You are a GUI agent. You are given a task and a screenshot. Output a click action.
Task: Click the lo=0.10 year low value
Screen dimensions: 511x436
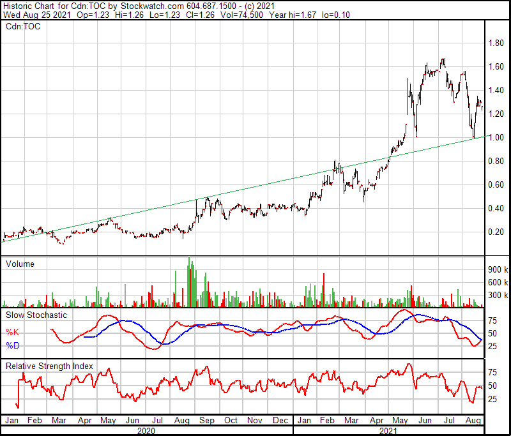tap(336, 15)
